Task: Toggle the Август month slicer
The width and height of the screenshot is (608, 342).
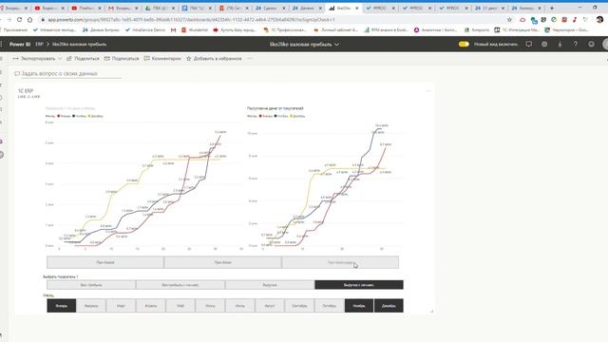Action: (x=270, y=306)
